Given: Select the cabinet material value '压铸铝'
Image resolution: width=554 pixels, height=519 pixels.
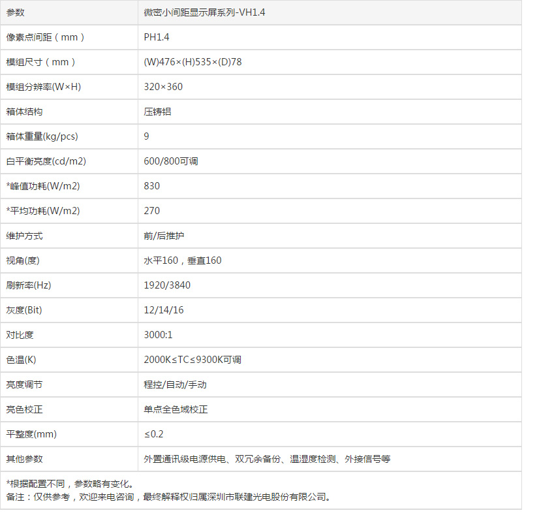Looking at the screenshot, I should tap(157, 112).
